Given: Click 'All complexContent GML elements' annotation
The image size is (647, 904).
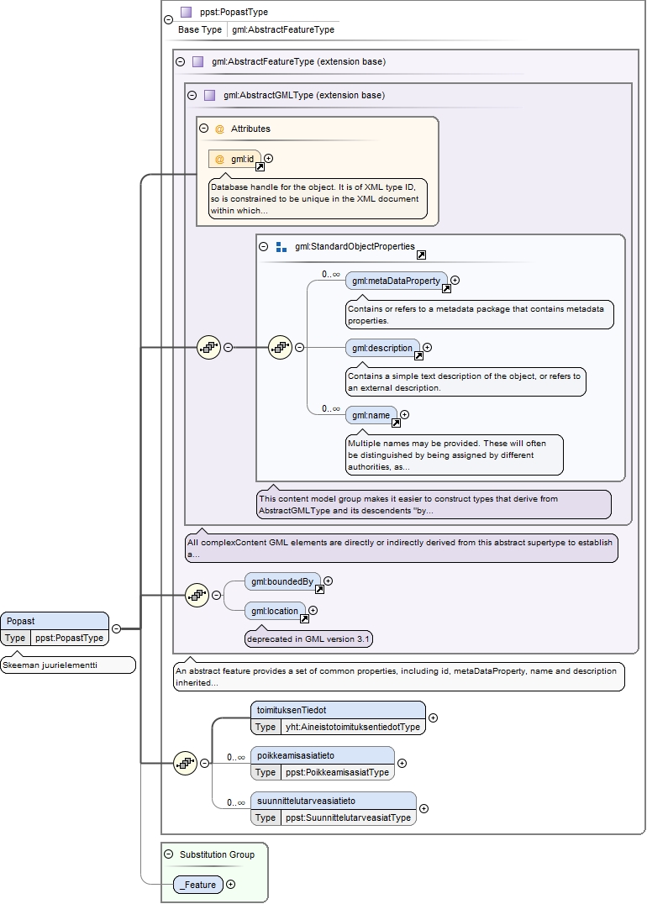Looking at the screenshot, I should tap(402, 548).
